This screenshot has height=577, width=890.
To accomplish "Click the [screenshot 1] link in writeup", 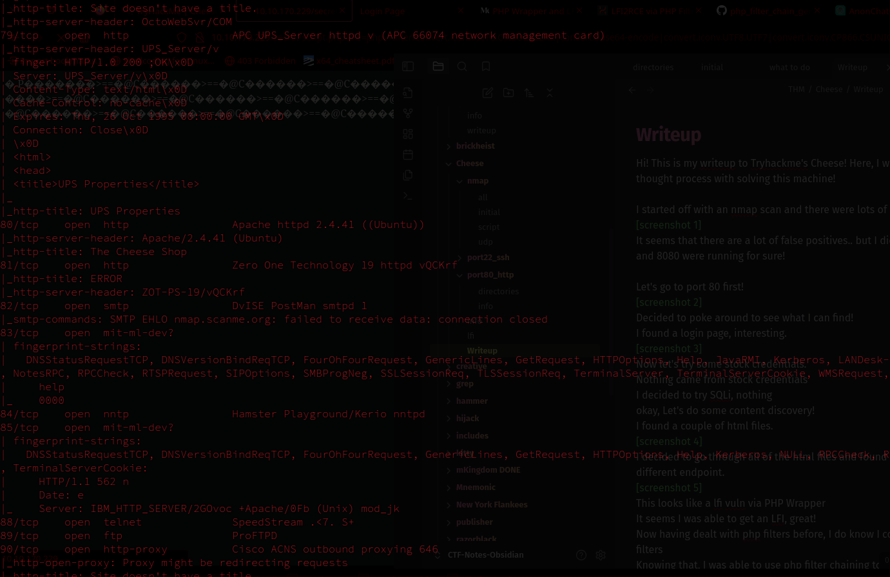I will [668, 225].
